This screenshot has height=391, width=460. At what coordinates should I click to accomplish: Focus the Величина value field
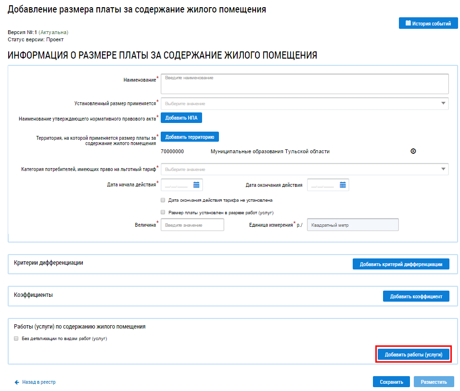click(x=192, y=225)
